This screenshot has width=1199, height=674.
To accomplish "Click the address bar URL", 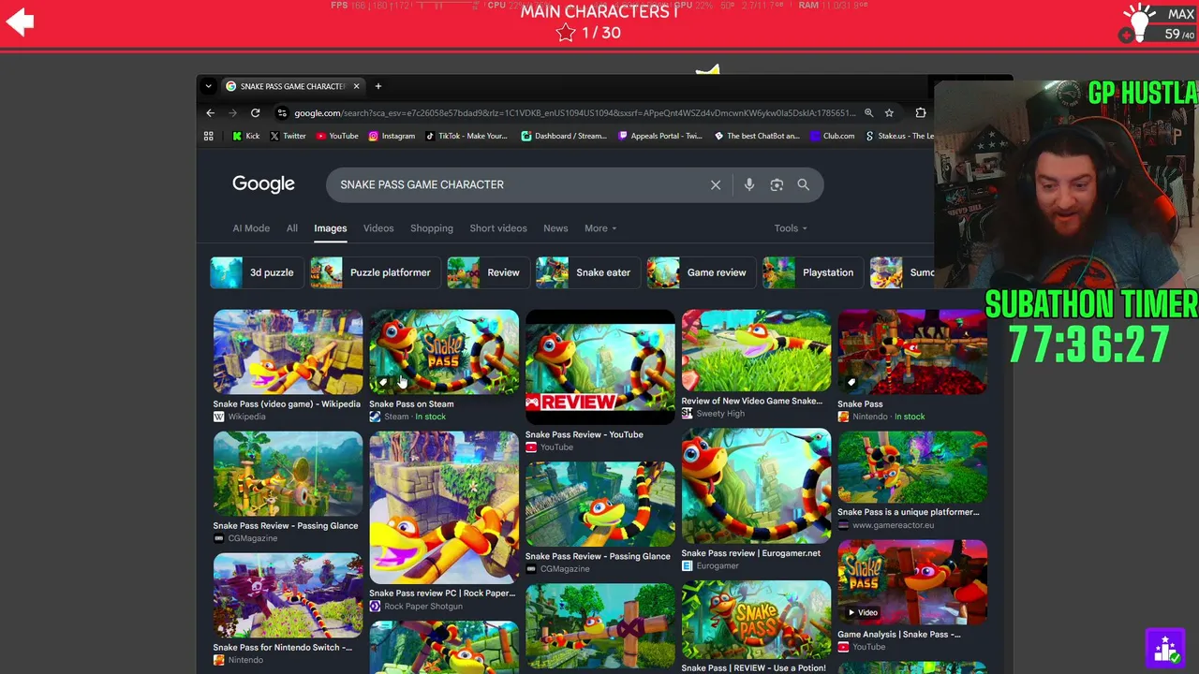I will (x=574, y=113).
